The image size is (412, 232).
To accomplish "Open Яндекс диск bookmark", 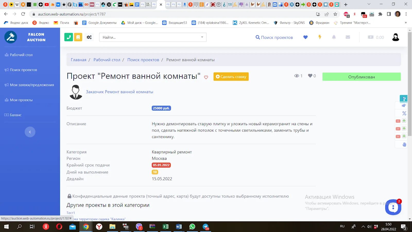I will (16, 23).
